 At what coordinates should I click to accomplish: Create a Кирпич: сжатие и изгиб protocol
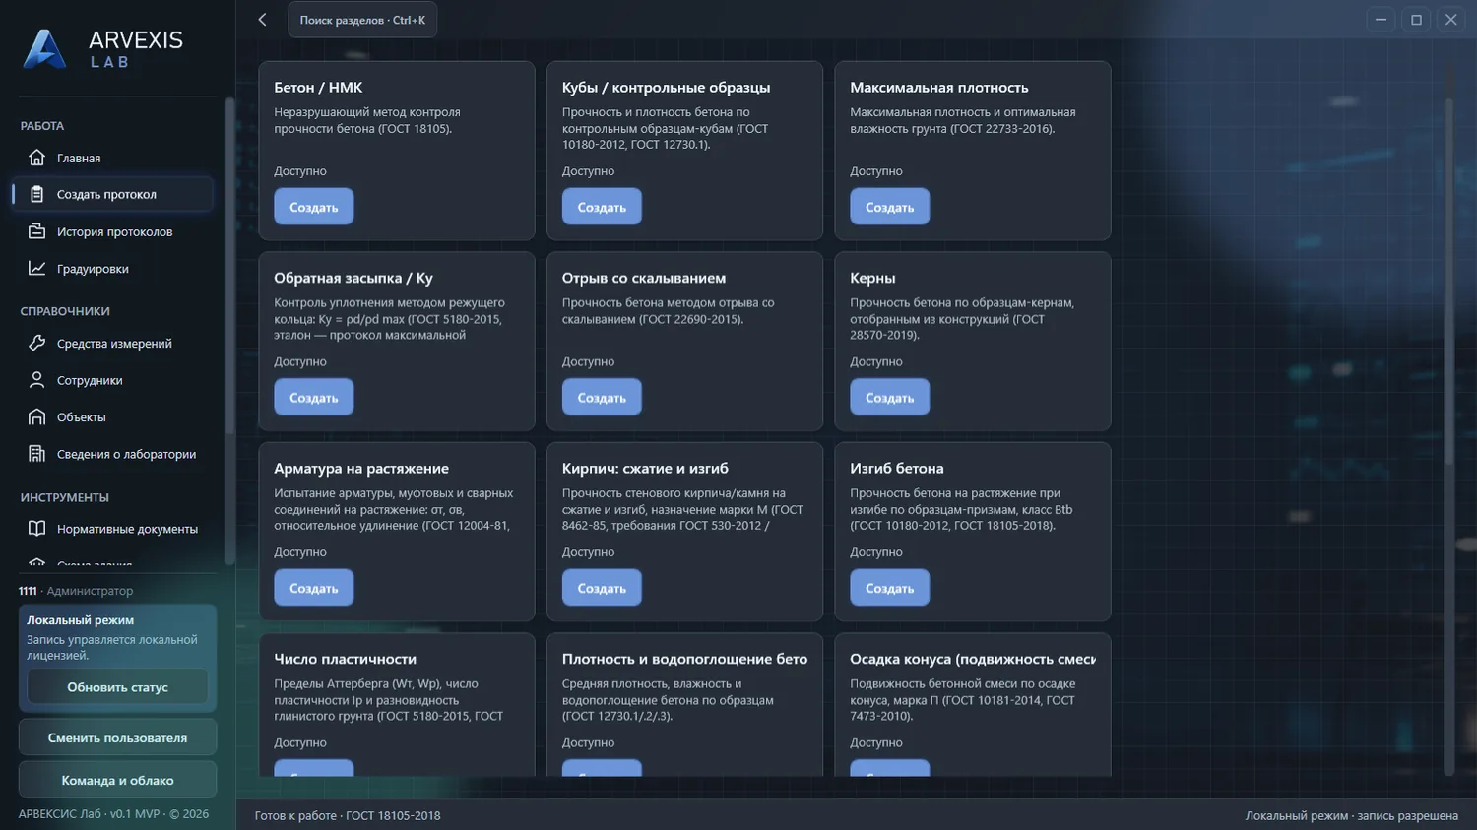[602, 588]
